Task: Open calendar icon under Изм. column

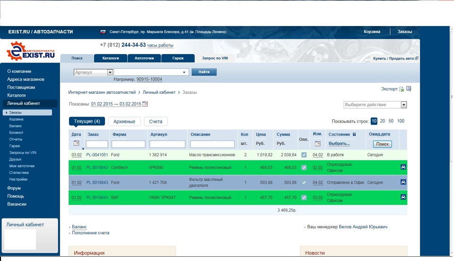Action: [x=318, y=144]
